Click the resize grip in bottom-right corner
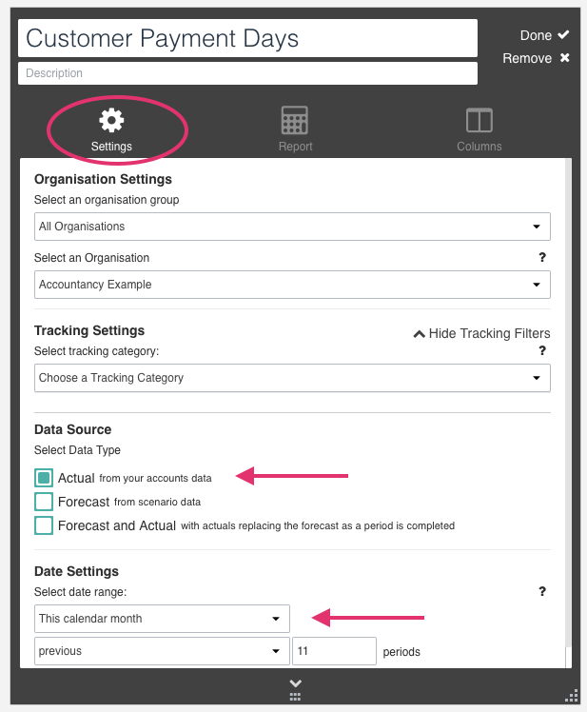Screen dimensions: 587x712 [x=572, y=696]
